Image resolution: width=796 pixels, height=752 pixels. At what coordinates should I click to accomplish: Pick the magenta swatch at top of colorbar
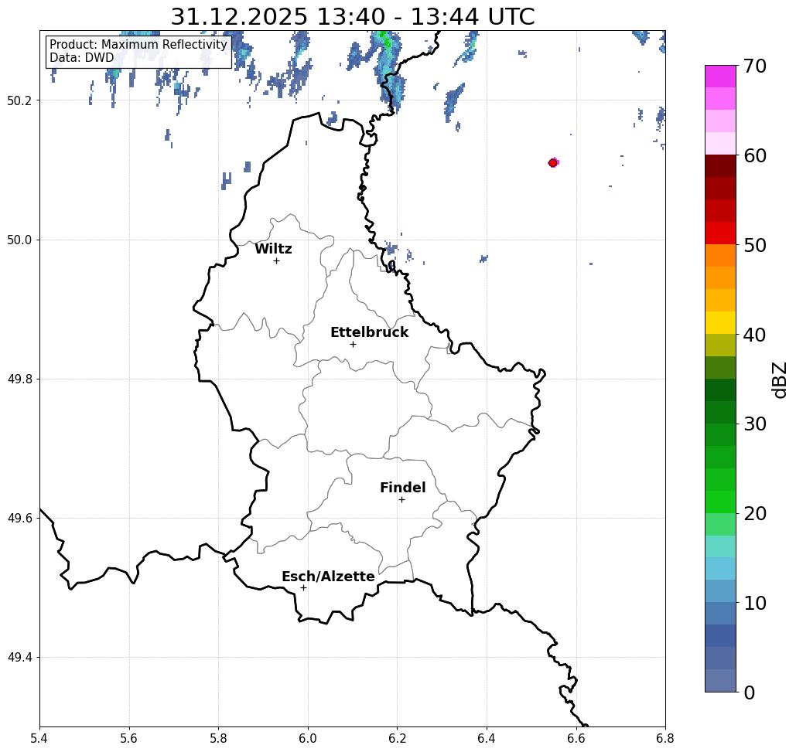coord(720,77)
